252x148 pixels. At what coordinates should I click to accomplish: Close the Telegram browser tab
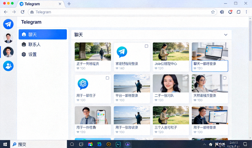click(x=60, y=4)
